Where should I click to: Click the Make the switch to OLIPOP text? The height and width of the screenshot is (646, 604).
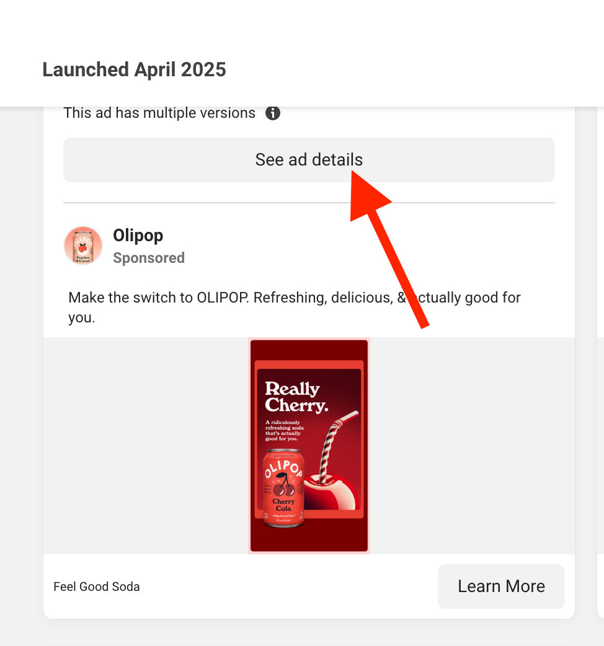tap(294, 308)
